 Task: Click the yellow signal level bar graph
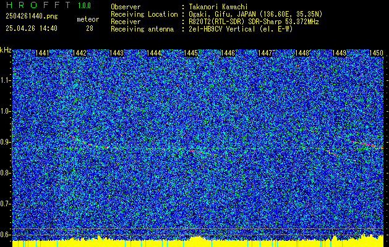click(x=198, y=241)
